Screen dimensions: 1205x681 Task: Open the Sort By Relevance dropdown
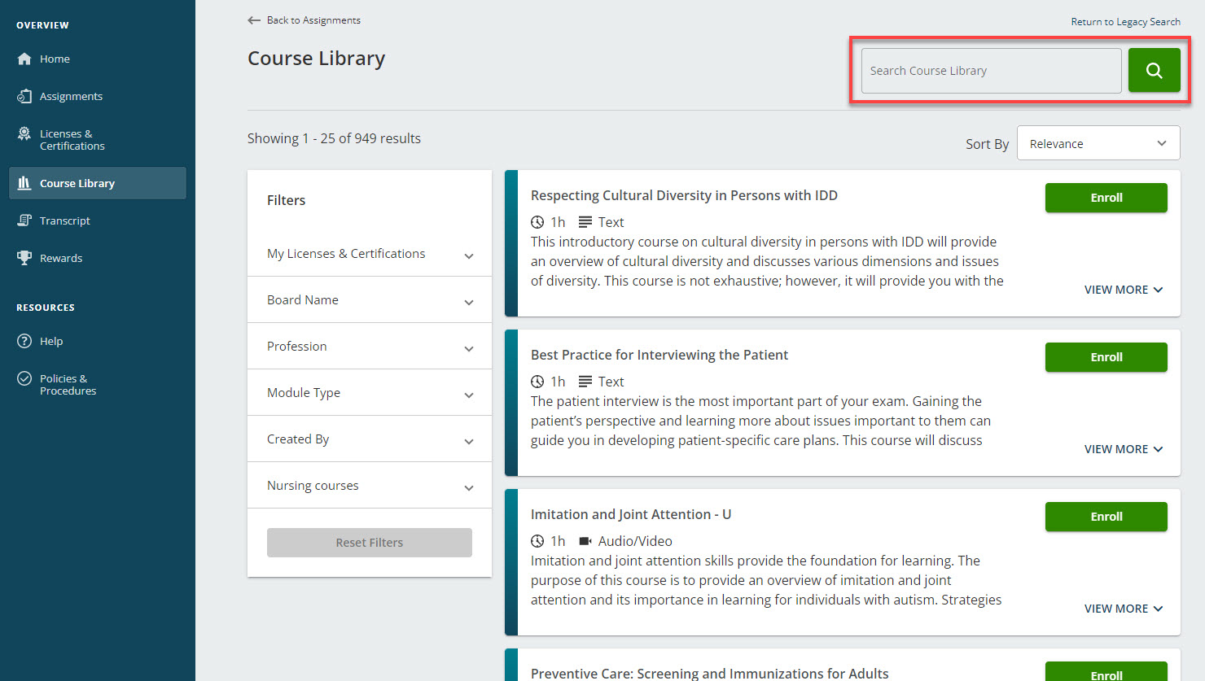tap(1098, 142)
